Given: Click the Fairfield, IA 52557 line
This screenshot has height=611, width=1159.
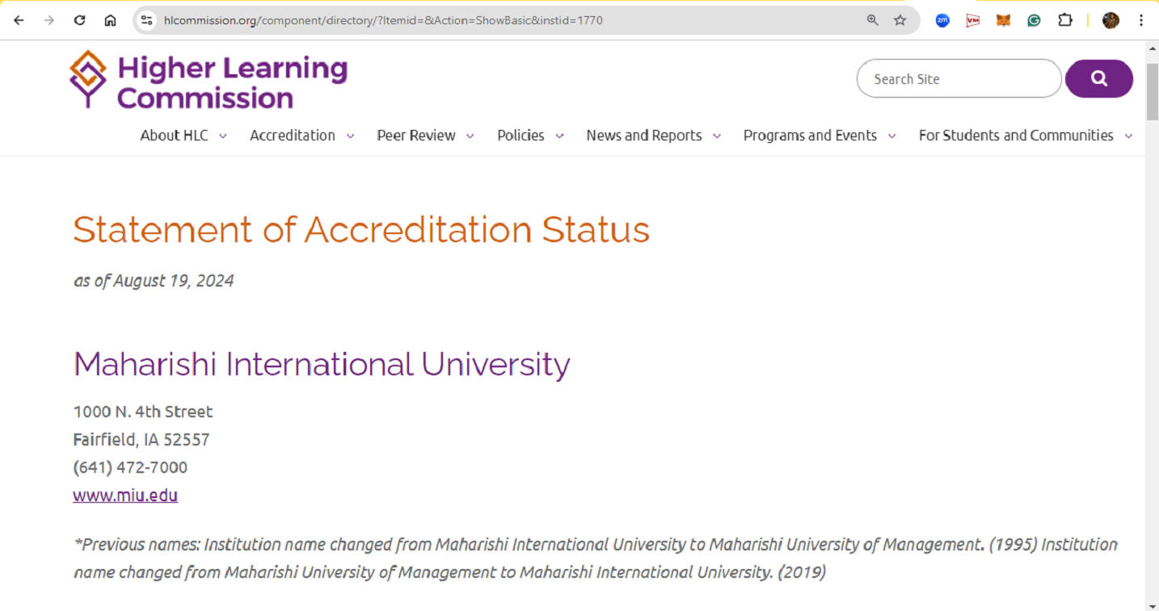Looking at the screenshot, I should 141,440.
